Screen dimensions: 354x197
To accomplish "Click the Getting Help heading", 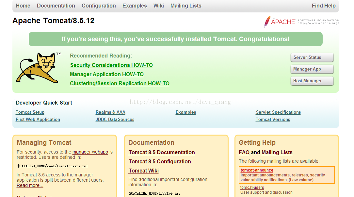I will [x=257, y=142].
